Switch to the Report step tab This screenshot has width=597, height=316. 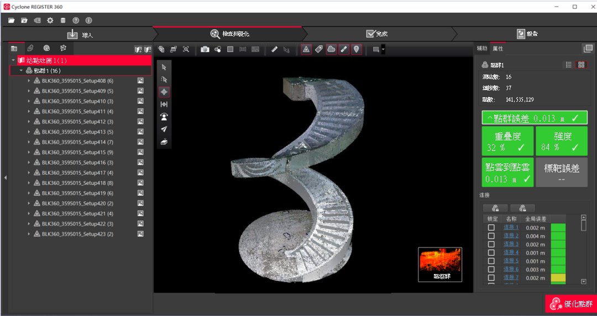point(527,34)
